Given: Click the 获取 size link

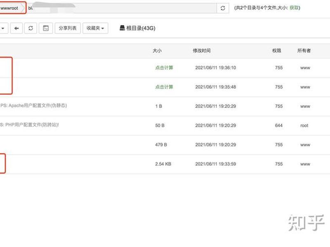Looking at the screenshot, I should pos(294,8).
